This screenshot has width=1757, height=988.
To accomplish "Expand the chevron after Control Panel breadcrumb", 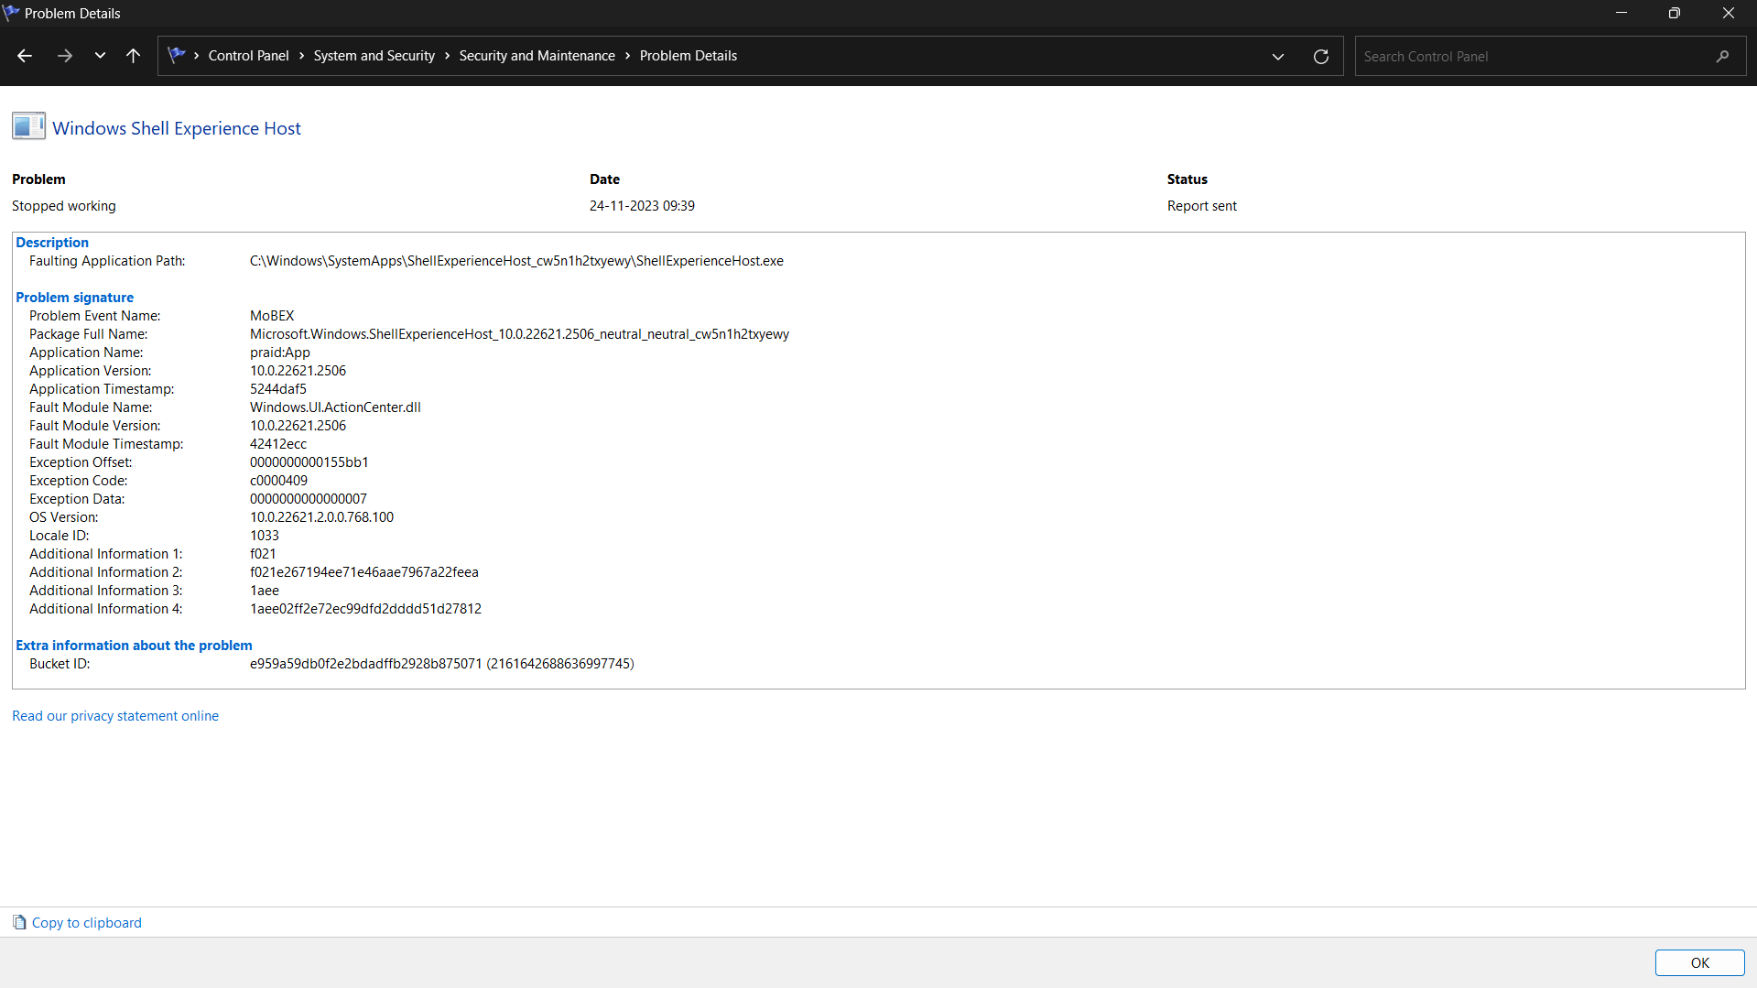I will click(x=301, y=56).
